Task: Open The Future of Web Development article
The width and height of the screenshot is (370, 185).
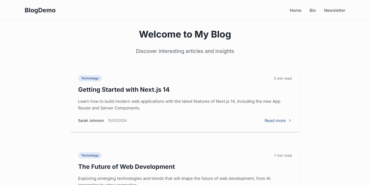Action: [126, 167]
